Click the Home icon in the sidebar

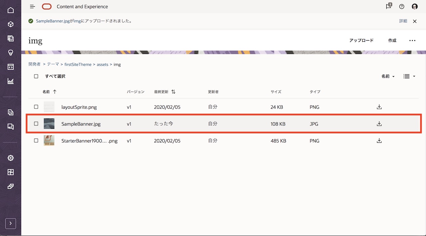(11, 10)
